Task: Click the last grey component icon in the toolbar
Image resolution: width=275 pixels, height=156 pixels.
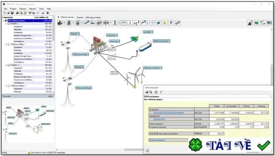Action: pyautogui.click(x=178, y=23)
